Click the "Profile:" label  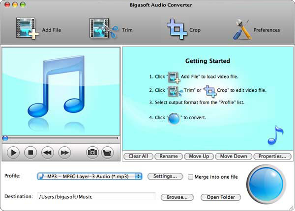(x=12, y=176)
